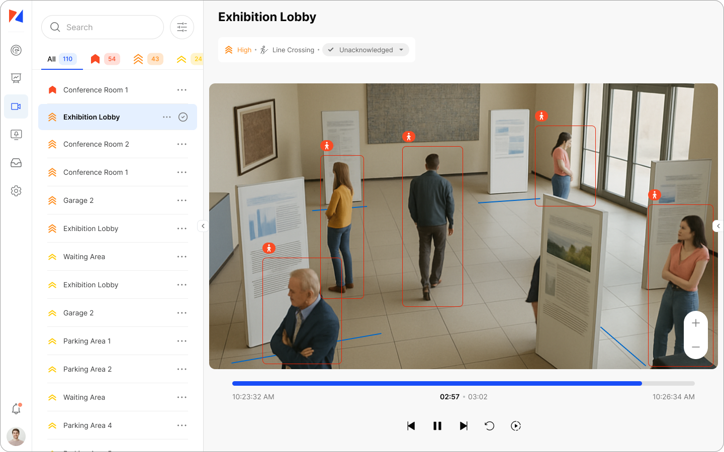Zoom out of the video with minus
Screen dimensions: 724x452
tap(696, 347)
